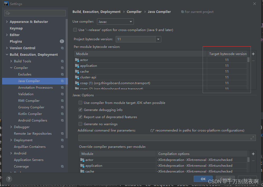This screenshot has height=187, width=263.
Task: Click the Plugins update badge
Action: click(x=62, y=41)
